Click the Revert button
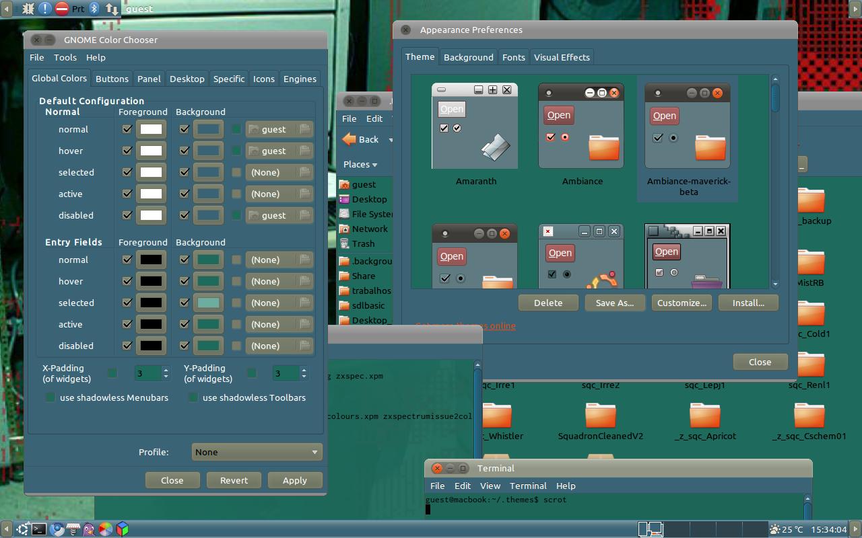Viewport: 862px width, 538px height. click(x=234, y=480)
